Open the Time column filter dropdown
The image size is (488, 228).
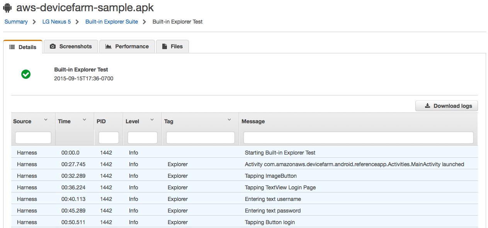[85, 119]
